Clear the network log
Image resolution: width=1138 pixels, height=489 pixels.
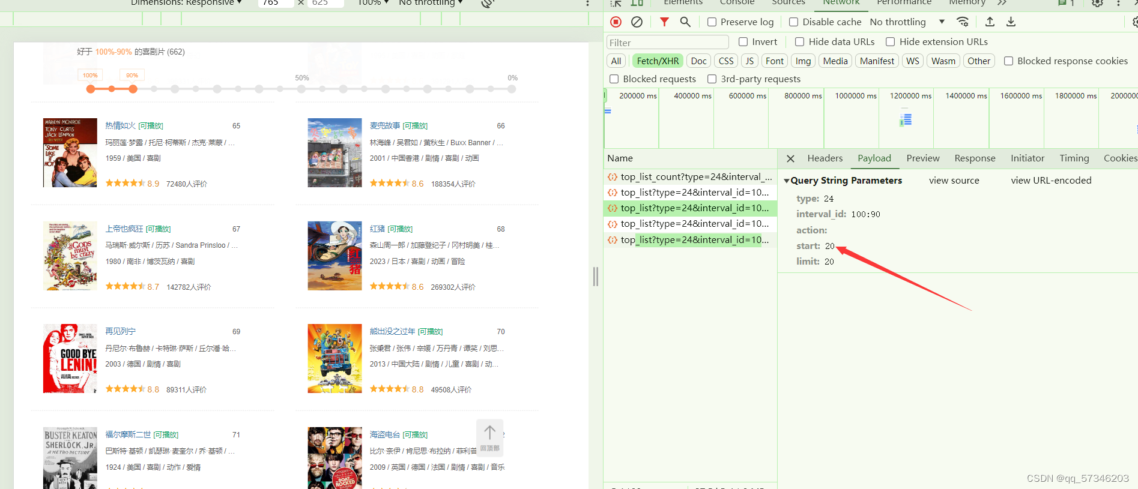click(x=637, y=22)
